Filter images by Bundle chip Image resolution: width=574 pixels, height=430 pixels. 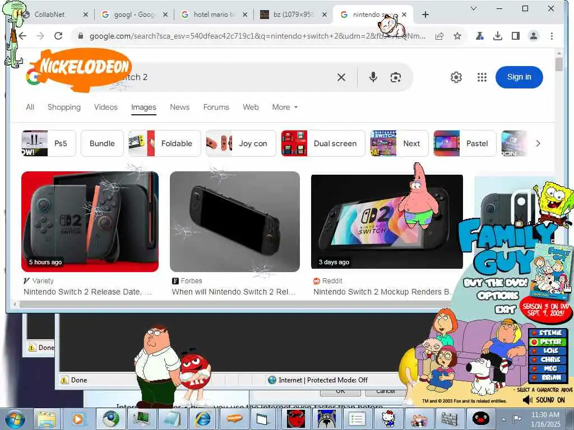pyautogui.click(x=102, y=143)
